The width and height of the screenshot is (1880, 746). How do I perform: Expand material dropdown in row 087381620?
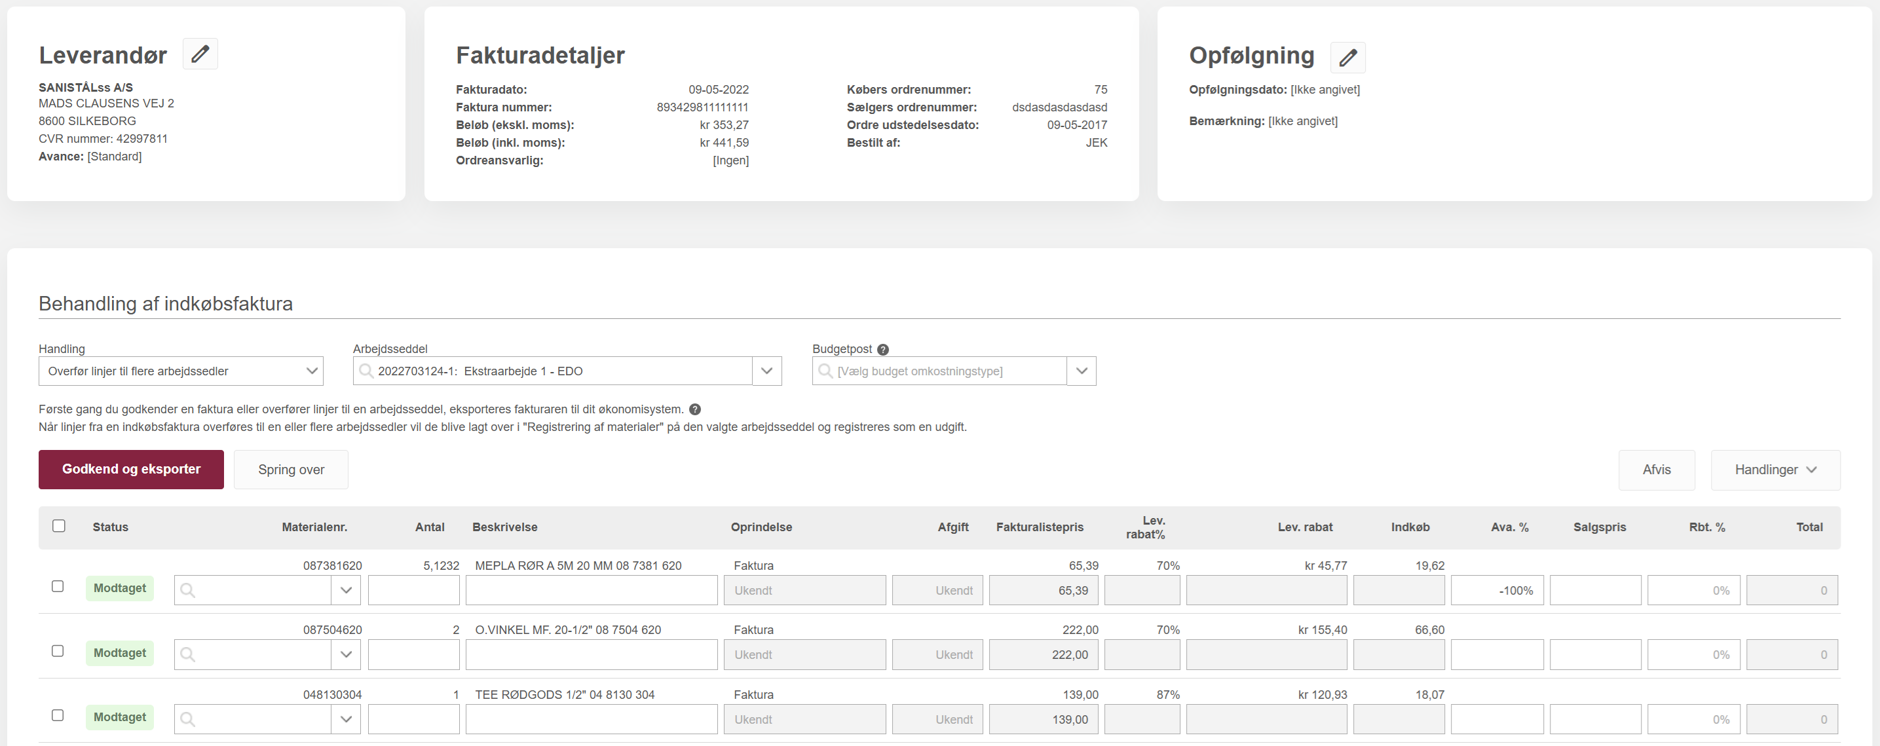click(346, 591)
